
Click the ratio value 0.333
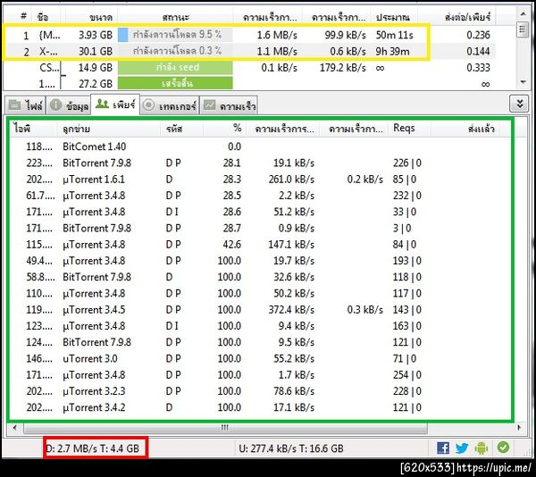pos(478,68)
